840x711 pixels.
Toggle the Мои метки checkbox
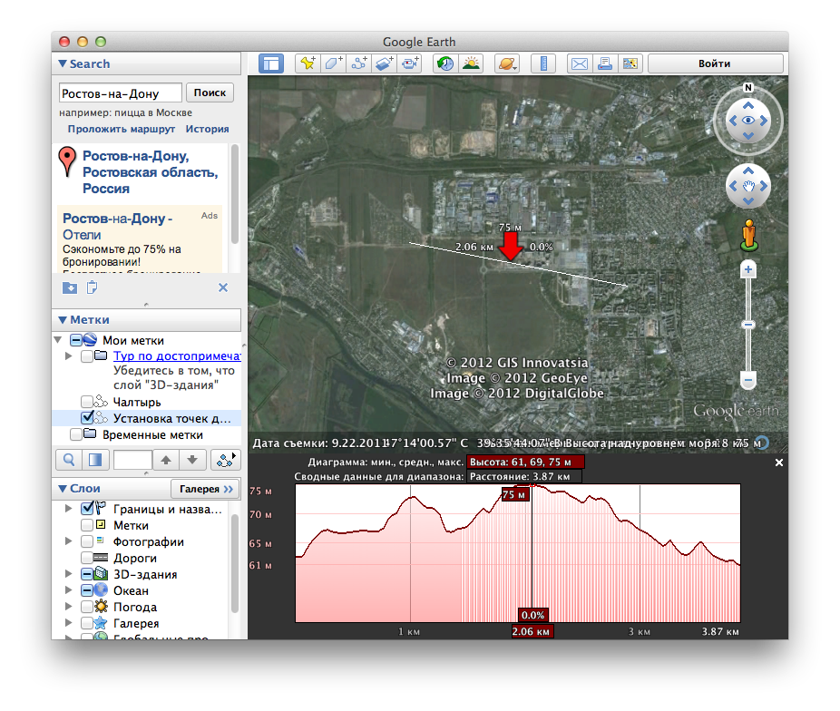tap(75, 340)
